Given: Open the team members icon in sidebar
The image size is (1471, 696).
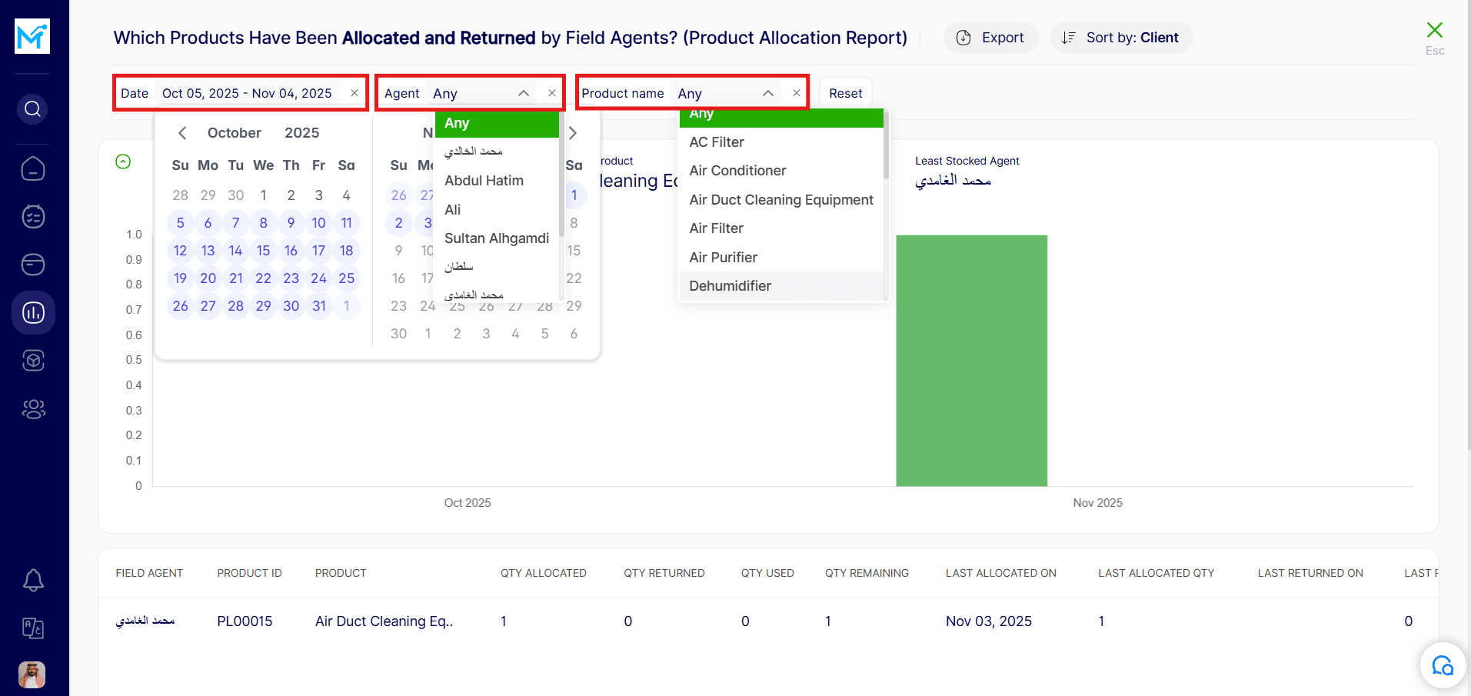Looking at the screenshot, I should 33,409.
